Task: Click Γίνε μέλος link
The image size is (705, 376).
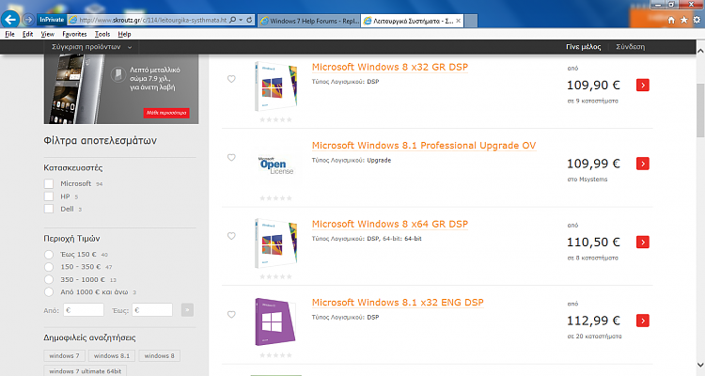Action: pos(583,47)
